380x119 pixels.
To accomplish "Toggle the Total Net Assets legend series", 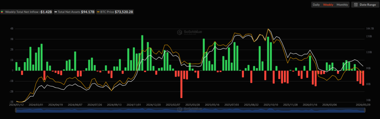I will click(74, 12).
